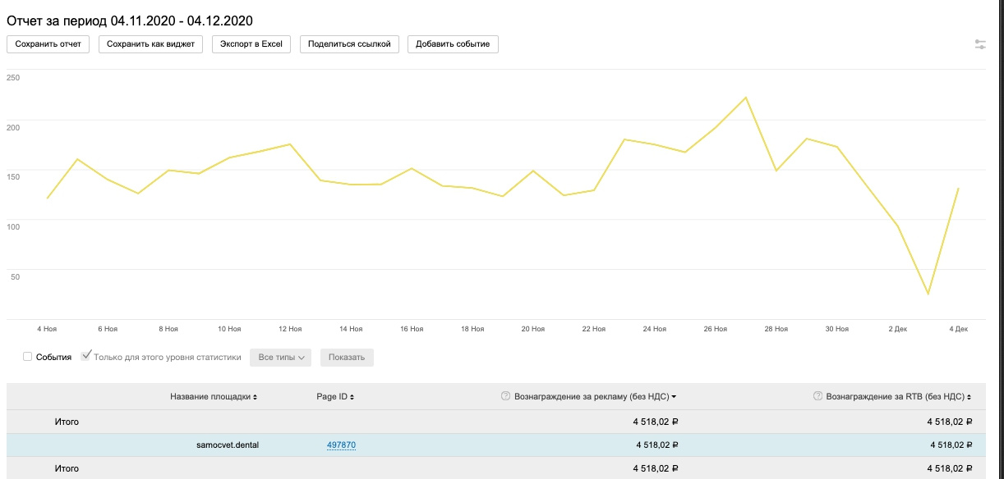Image resolution: width=1004 pixels, height=479 pixels.
Task: Open Page ID link 497870
Action: click(341, 445)
